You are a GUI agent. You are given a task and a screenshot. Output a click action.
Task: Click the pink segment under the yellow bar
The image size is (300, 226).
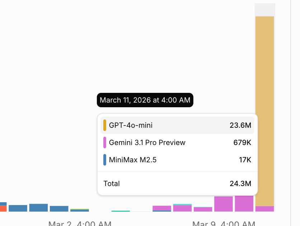pyautogui.click(x=264, y=209)
